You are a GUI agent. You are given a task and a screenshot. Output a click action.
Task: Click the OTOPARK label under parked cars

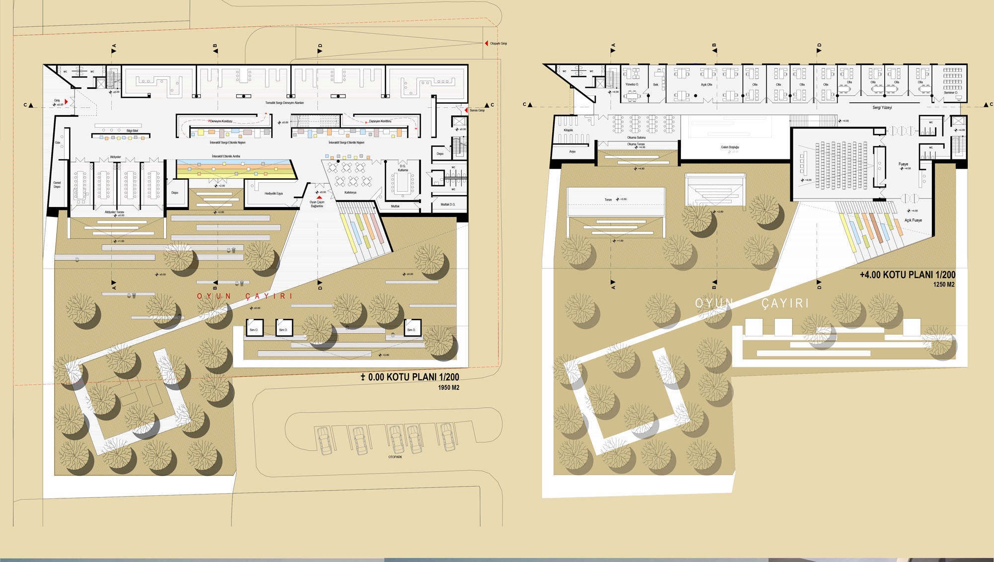395,457
